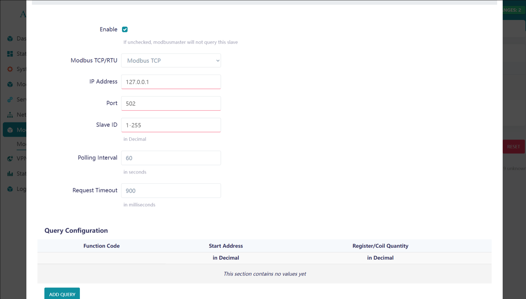Click the Dashboard cube icon in sidebar
This screenshot has width=526, height=299.
10,38
